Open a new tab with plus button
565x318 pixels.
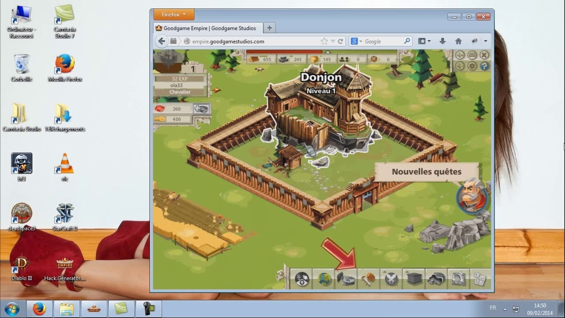[269, 28]
